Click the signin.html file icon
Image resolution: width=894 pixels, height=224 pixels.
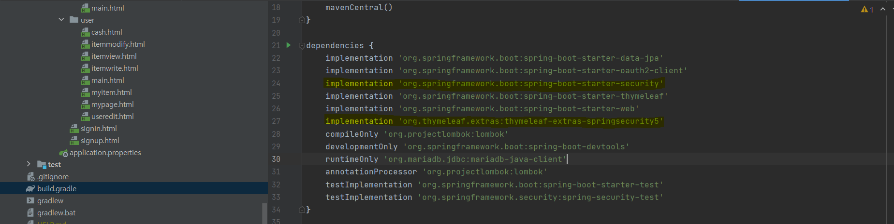pyautogui.click(x=74, y=128)
